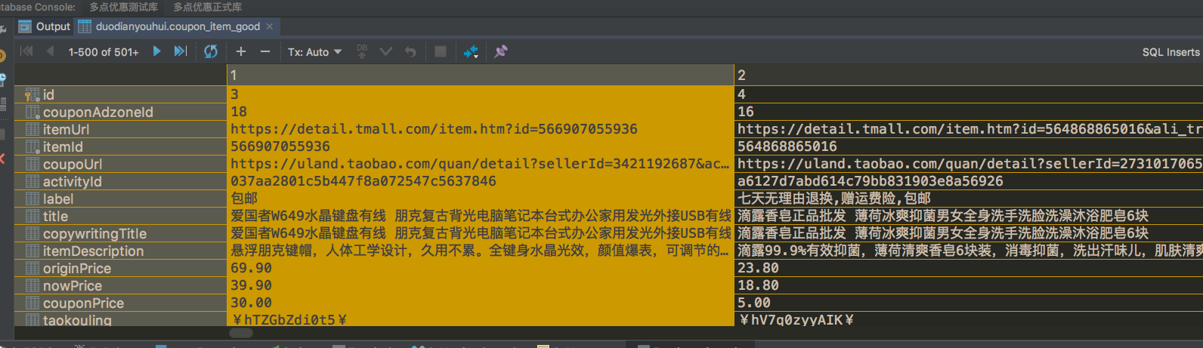Select originPrice field header

pos(121,268)
